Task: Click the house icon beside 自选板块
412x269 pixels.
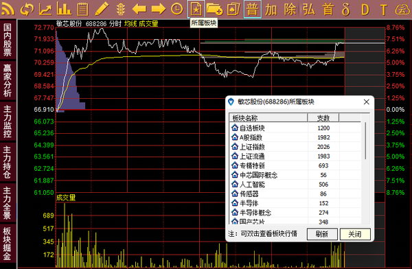Action: point(235,128)
